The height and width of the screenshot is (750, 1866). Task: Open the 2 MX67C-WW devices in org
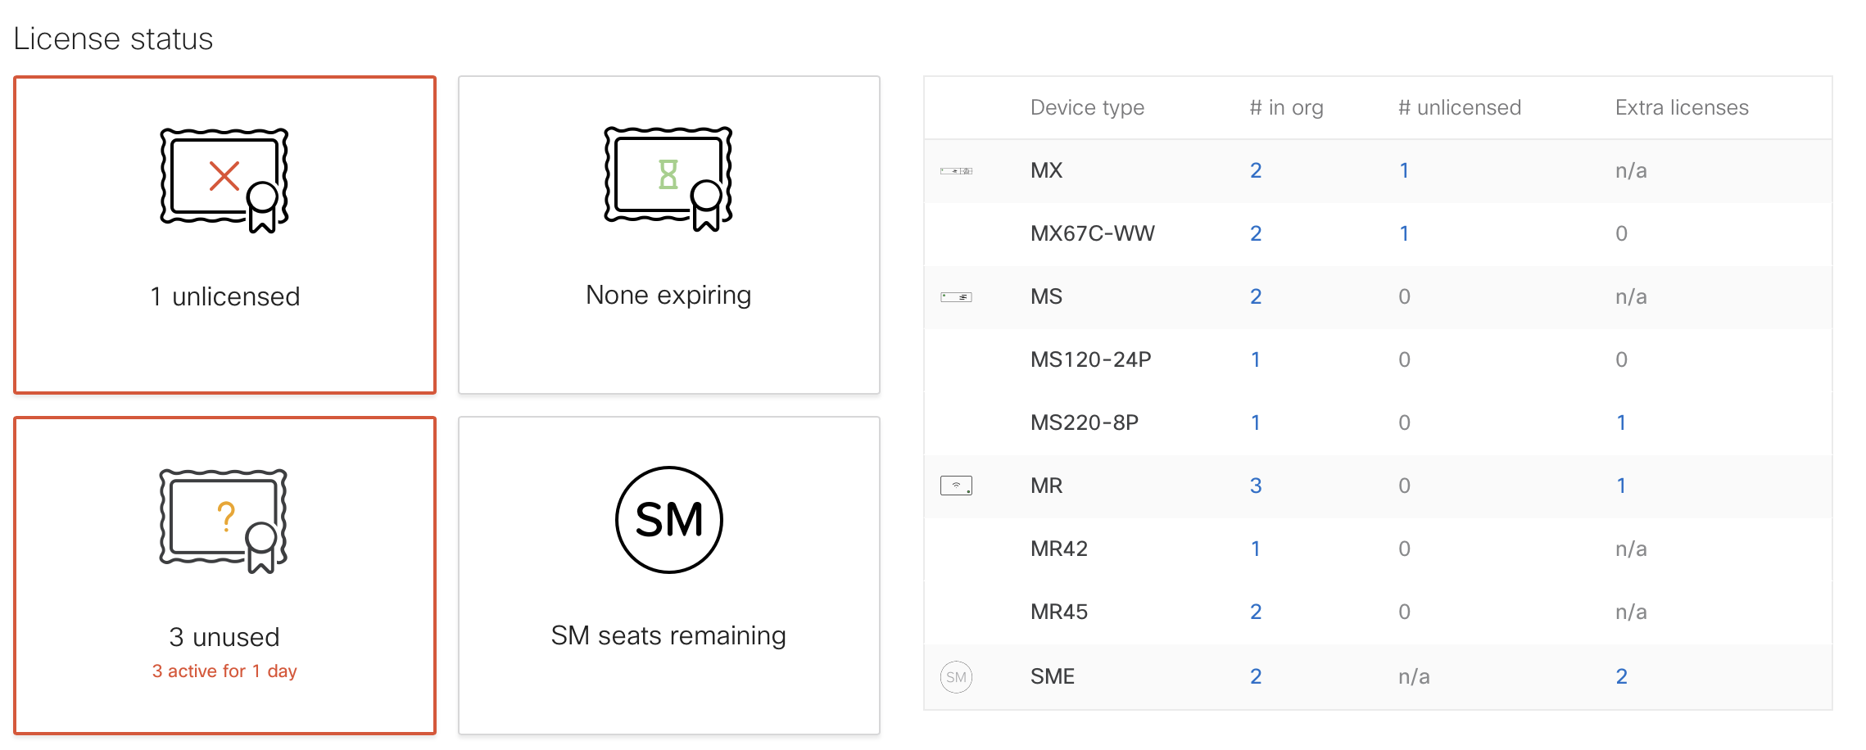(1256, 233)
